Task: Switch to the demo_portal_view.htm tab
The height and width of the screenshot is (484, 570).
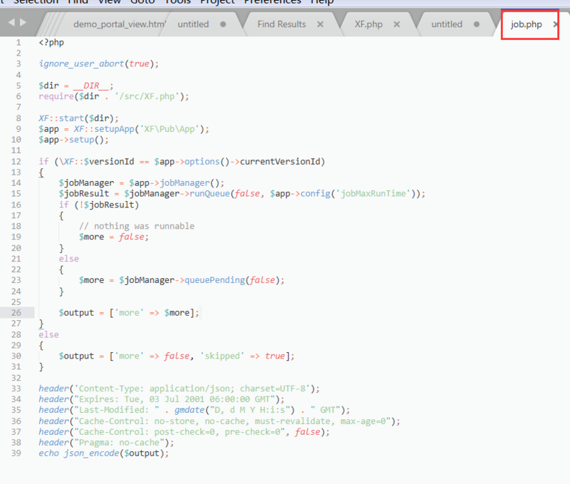Action: point(119,24)
